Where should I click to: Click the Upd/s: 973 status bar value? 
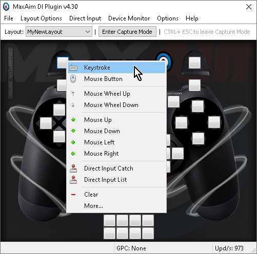tap(229, 248)
